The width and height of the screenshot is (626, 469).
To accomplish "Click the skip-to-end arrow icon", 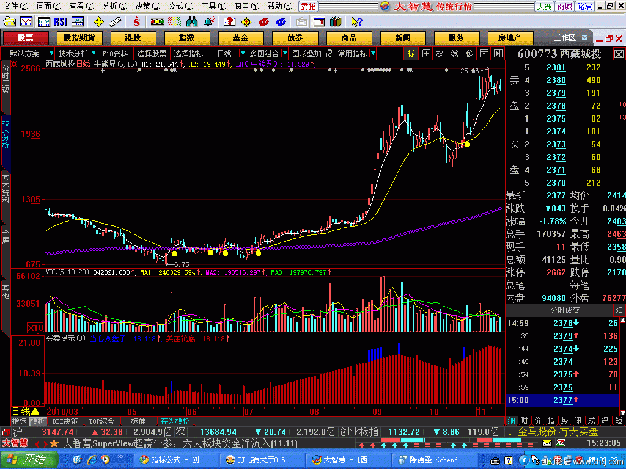I will [498, 54].
